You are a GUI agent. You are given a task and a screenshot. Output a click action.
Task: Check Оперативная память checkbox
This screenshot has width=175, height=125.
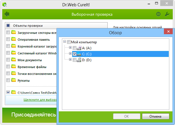(8, 39)
